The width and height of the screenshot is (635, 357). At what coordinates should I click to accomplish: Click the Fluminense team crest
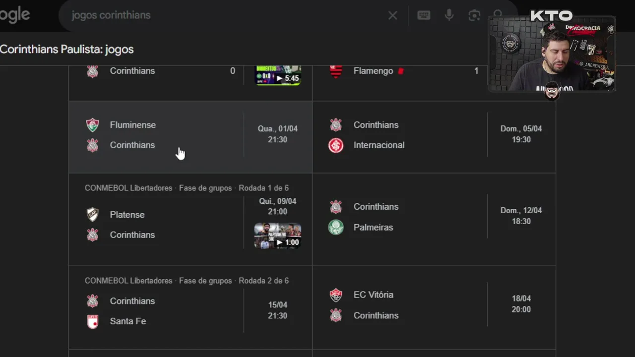pos(93,125)
